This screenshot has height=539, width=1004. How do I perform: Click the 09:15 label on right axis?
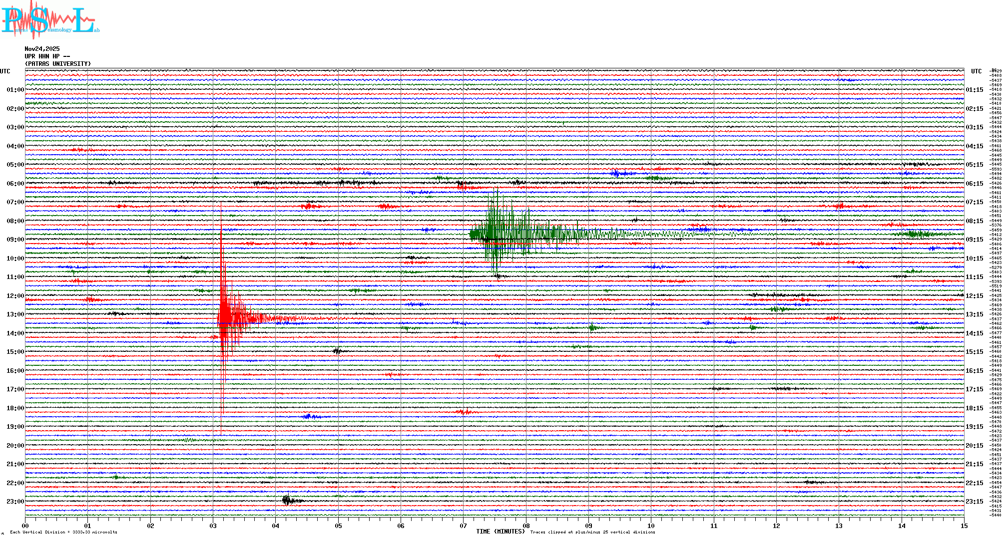974,240
